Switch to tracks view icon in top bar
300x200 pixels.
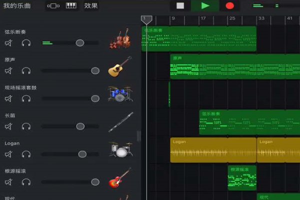[53, 6]
